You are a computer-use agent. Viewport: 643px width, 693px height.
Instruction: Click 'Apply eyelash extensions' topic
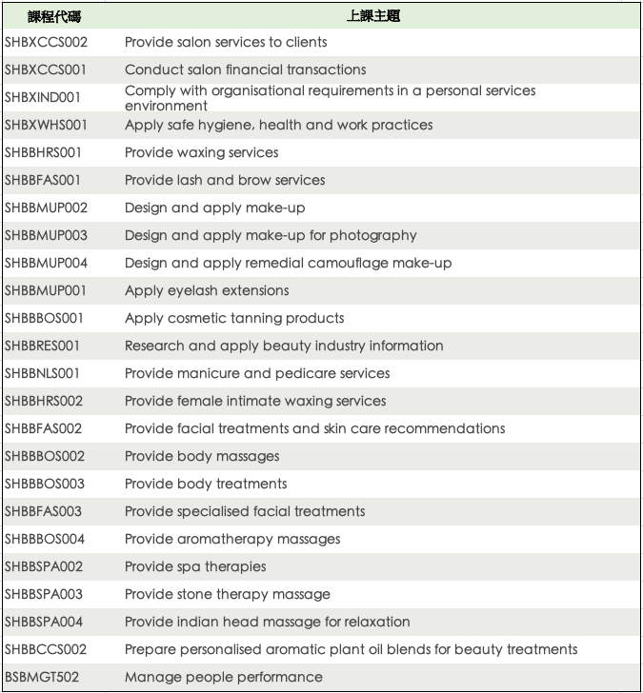[x=207, y=290]
